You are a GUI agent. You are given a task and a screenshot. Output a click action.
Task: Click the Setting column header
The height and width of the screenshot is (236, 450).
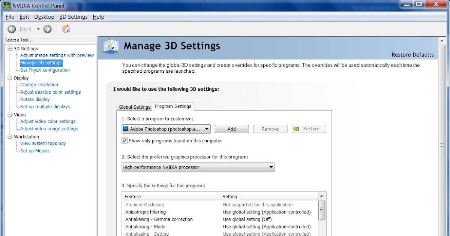(x=269, y=197)
